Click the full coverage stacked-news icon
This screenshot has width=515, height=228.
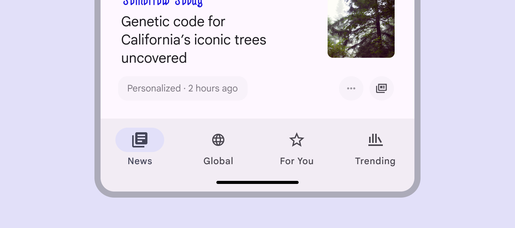coord(381,89)
